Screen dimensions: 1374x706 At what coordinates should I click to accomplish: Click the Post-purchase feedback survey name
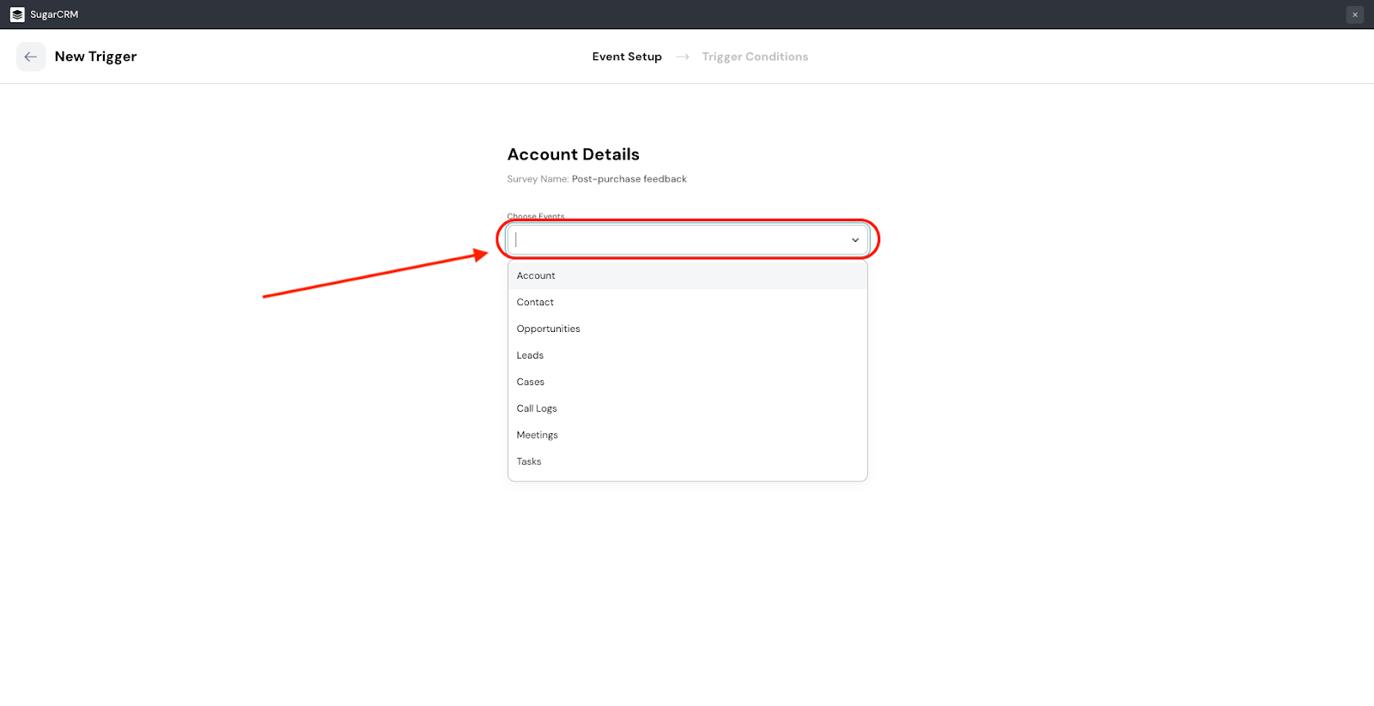tap(629, 179)
